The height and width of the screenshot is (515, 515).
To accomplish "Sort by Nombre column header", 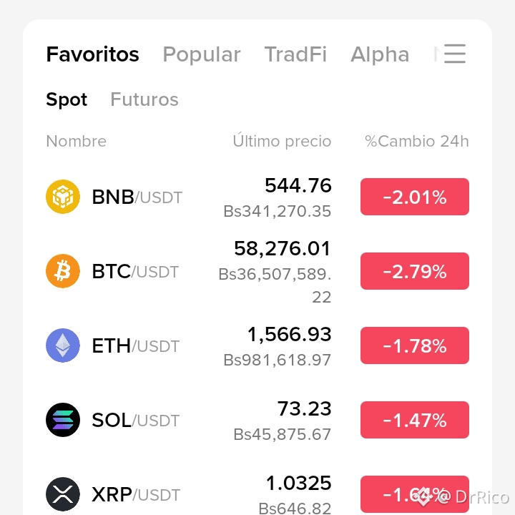I will point(77,141).
